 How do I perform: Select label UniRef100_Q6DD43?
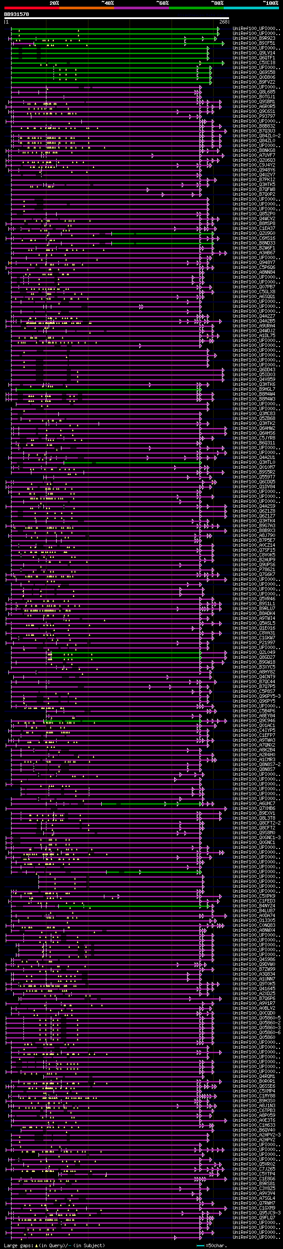click(254, 370)
